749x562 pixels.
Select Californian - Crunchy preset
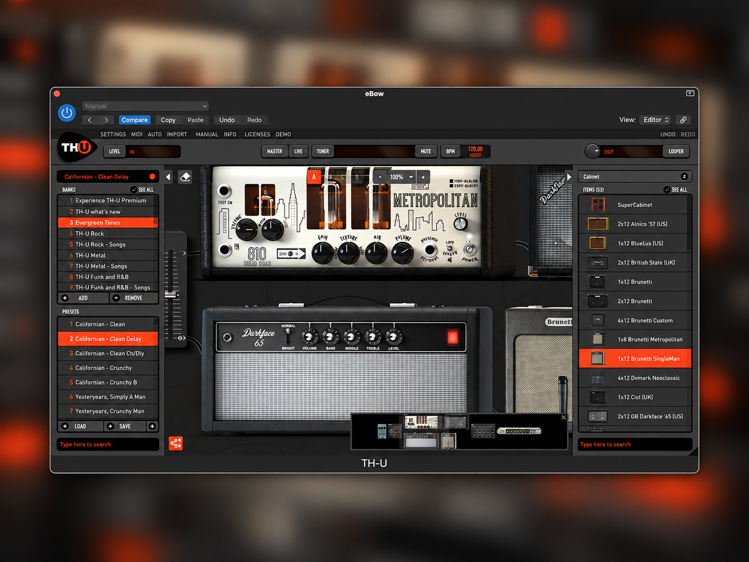108,368
